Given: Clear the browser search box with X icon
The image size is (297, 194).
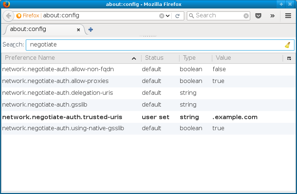Looking at the screenshot, I should click(x=246, y=16).
